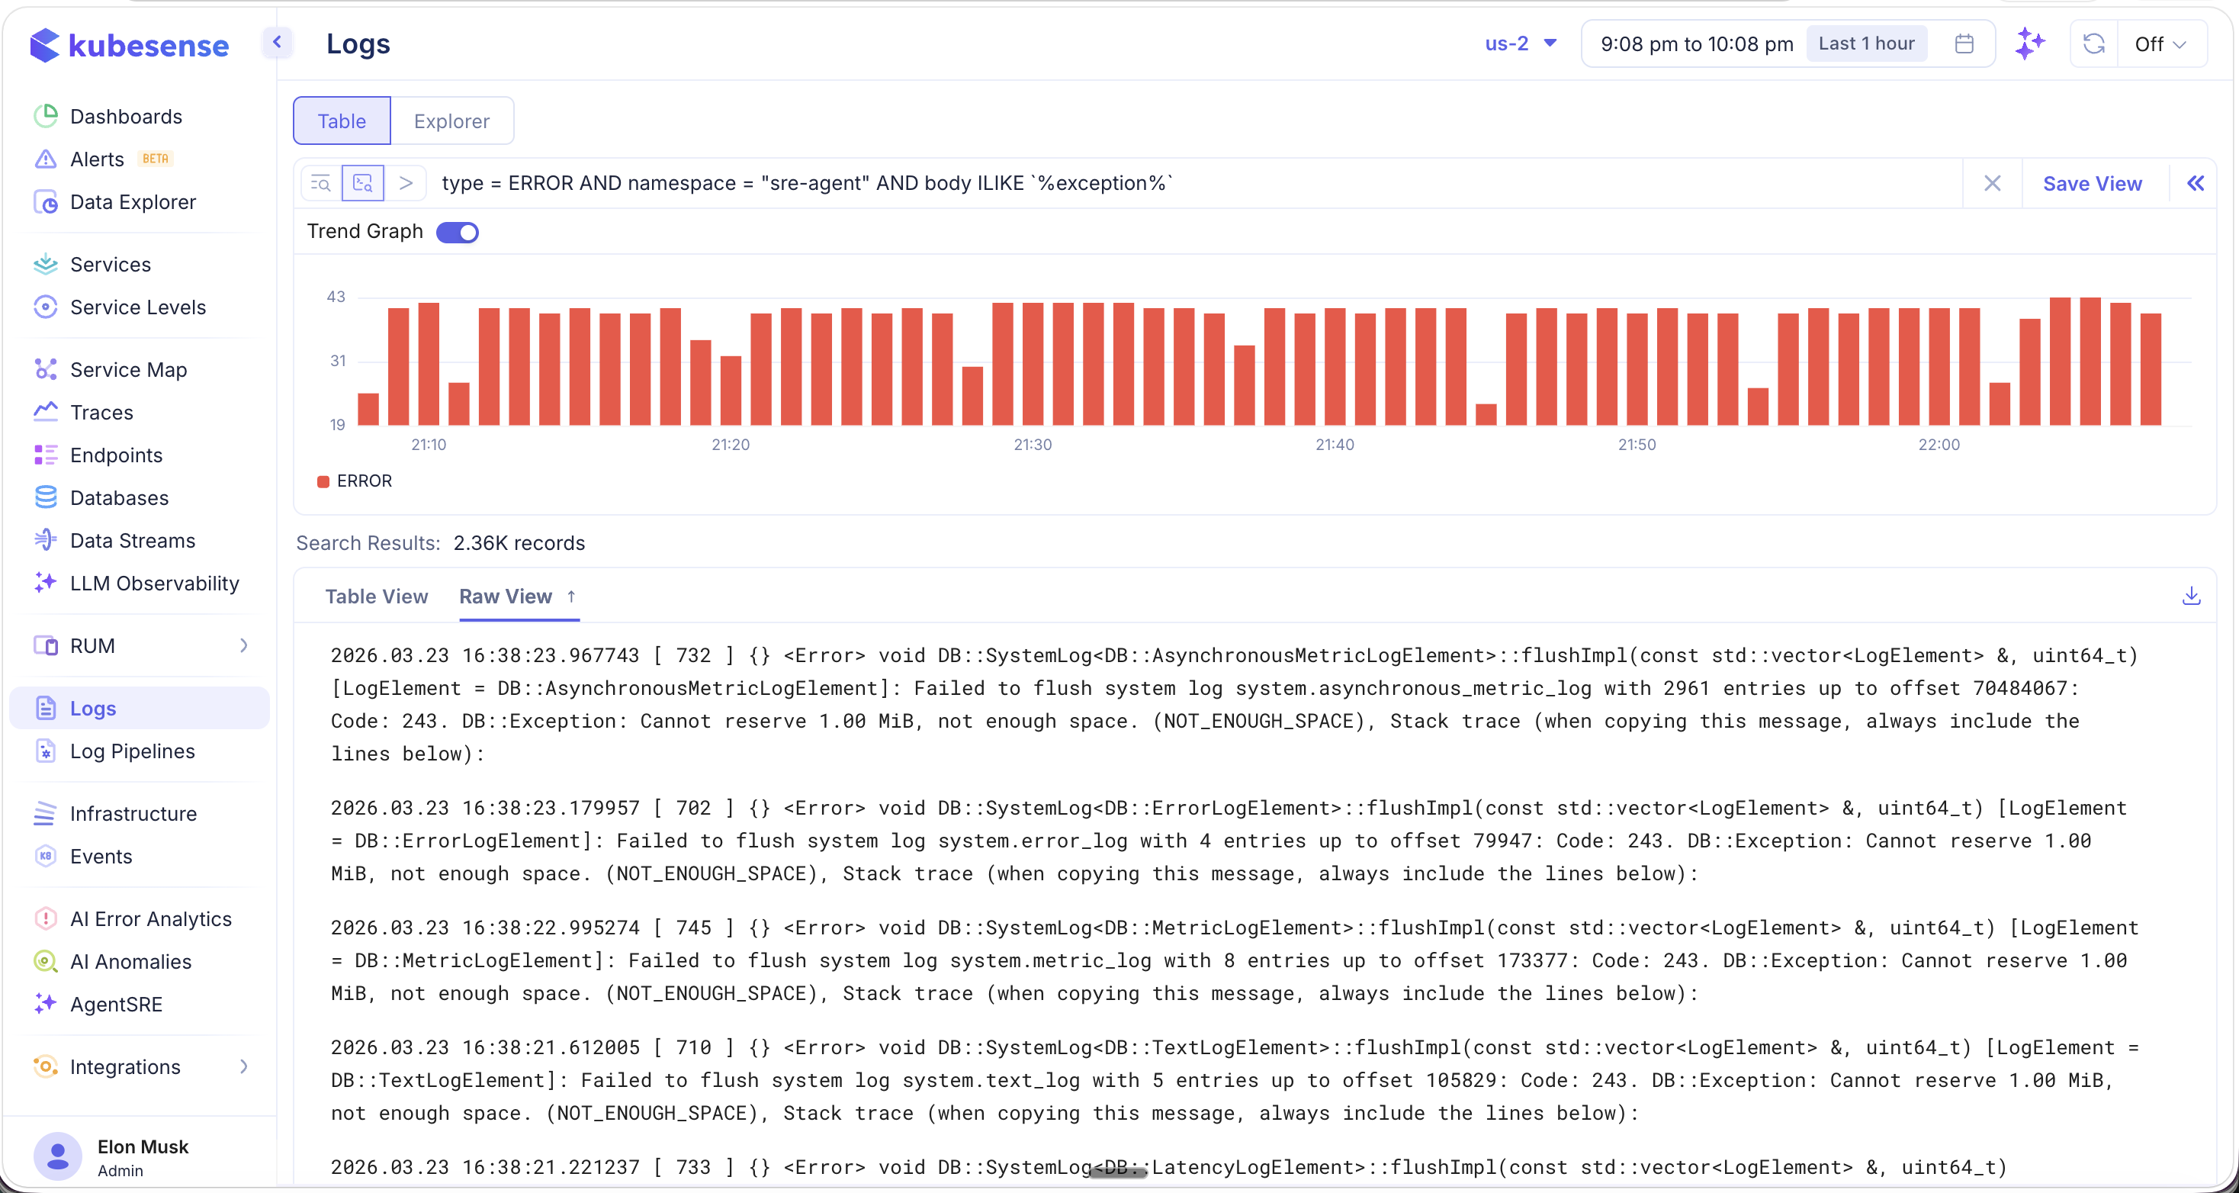2239x1193 pixels.
Task: Open Traces from the sidebar
Action: click(101, 411)
